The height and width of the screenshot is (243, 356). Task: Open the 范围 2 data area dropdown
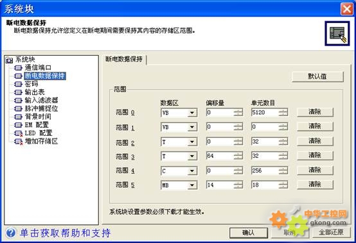point(192,142)
